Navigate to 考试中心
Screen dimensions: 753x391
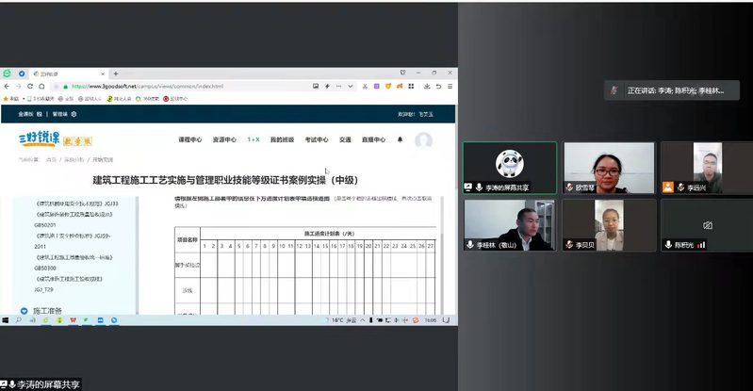[316, 139]
